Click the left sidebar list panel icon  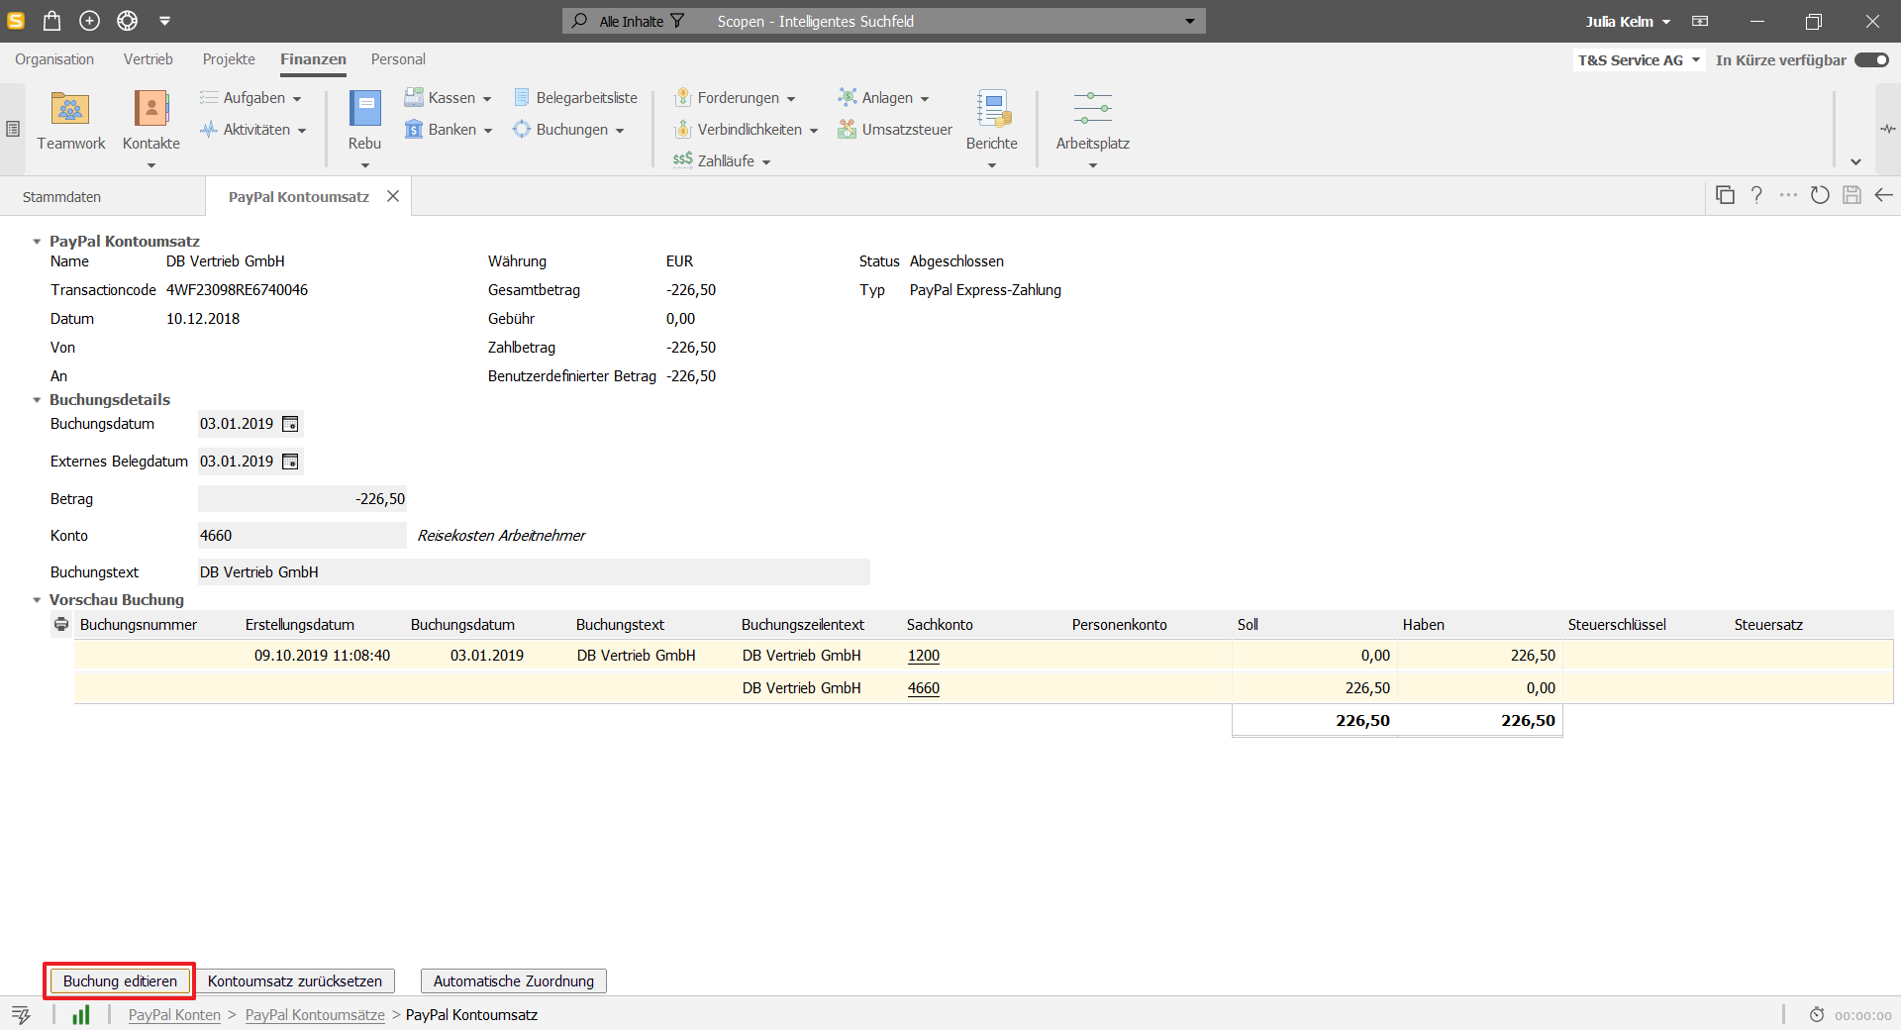[x=13, y=129]
